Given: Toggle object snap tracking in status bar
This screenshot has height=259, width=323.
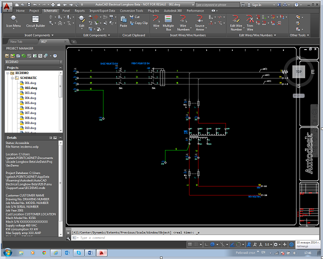Looking at the screenshot, I should (x=232, y=244).
